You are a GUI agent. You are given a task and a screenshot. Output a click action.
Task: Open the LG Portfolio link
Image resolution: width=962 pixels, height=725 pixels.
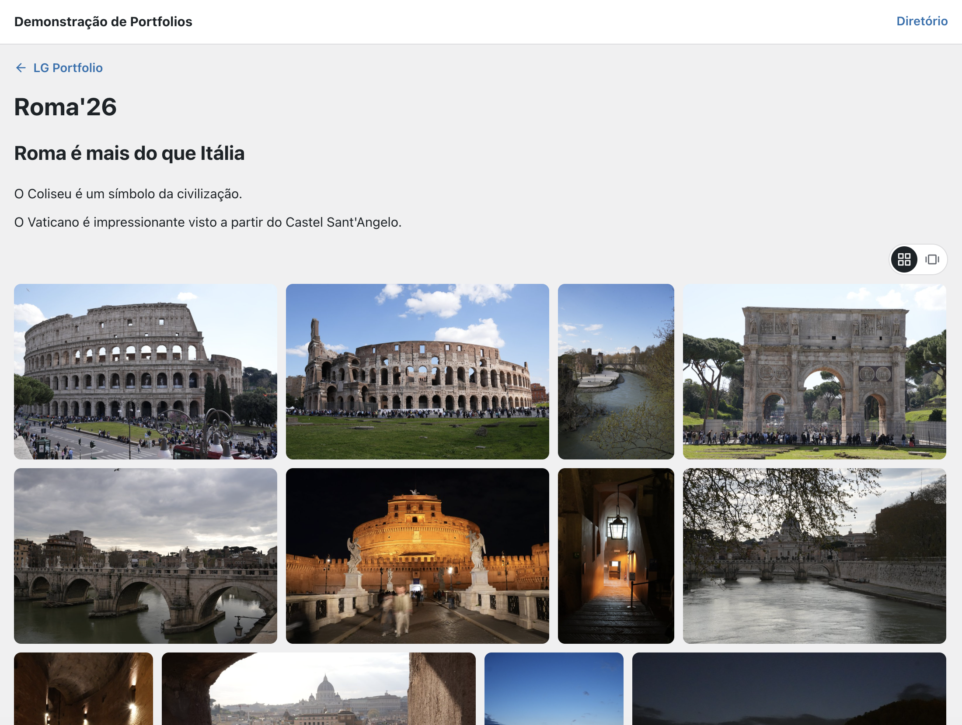pyautogui.click(x=68, y=68)
